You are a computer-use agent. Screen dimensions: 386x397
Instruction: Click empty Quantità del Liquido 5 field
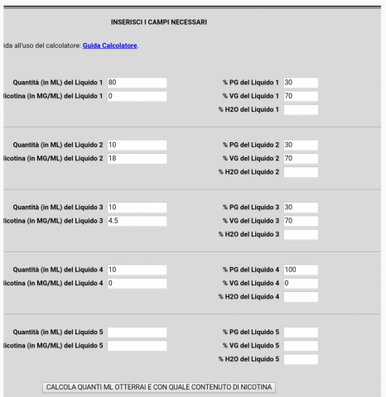click(x=137, y=332)
